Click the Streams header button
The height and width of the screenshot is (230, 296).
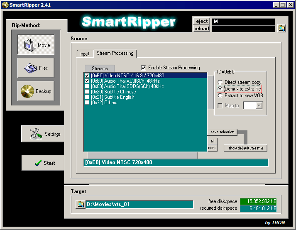[x=100, y=69]
